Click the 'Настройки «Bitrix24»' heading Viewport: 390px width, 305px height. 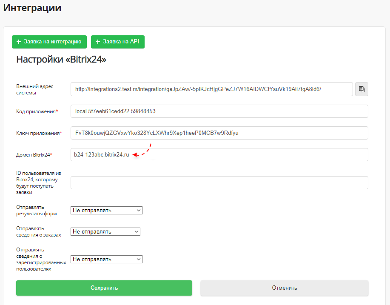61,60
